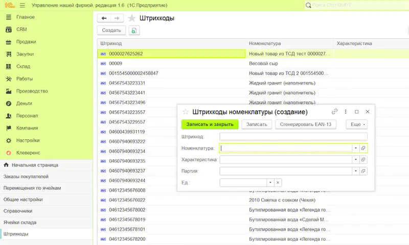Add Штрихкоды list page to favorites star
The width and height of the screenshot is (409, 245).
(x=132, y=18)
